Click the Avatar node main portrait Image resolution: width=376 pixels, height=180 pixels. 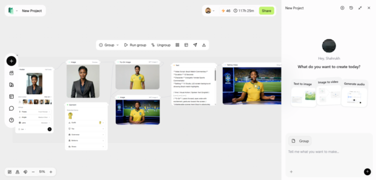click(34, 84)
